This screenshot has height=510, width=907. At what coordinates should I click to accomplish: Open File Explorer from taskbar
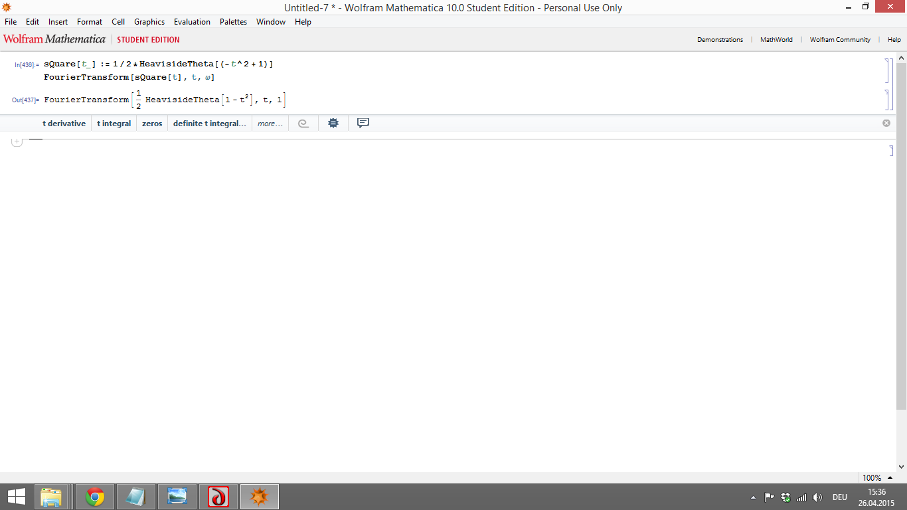click(51, 497)
